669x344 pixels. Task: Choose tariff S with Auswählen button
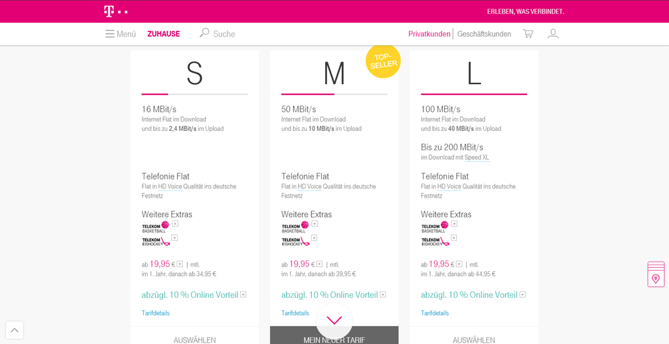tap(195, 339)
